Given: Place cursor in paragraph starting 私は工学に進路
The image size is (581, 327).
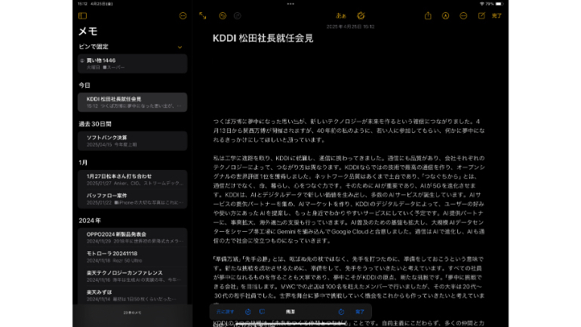Looking at the screenshot, I should point(349,199).
